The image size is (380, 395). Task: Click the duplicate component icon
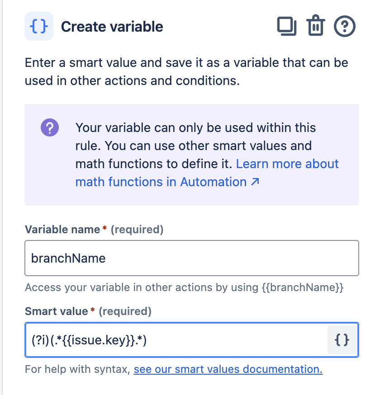click(287, 27)
